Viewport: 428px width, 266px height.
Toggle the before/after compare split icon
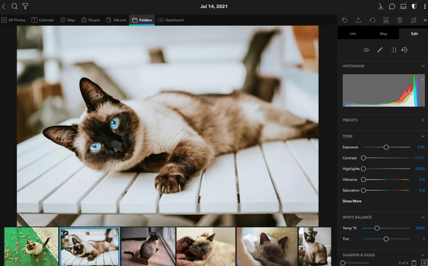coord(393,50)
